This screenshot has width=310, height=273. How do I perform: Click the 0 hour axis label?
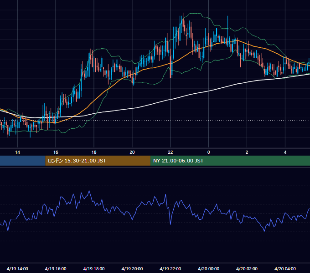[x=209, y=152]
